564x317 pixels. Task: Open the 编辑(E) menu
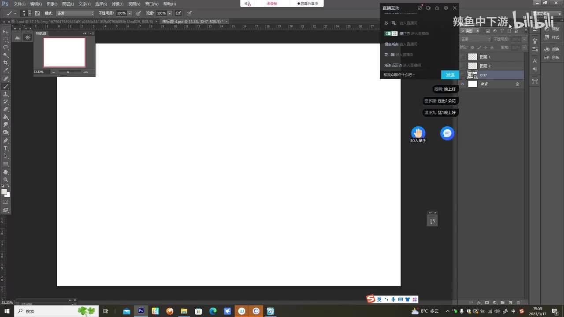tap(36, 4)
